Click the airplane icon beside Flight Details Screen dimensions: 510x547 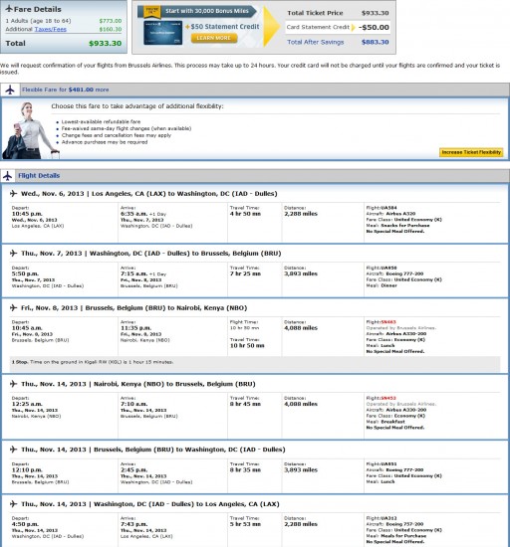click(x=8, y=176)
